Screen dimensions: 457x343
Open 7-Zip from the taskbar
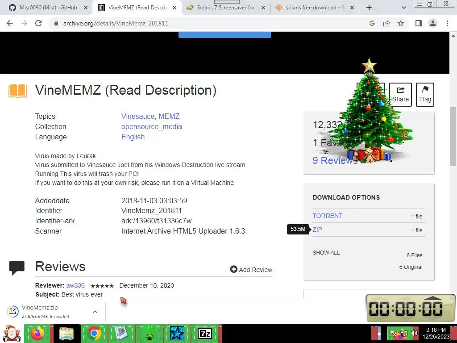click(204, 334)
